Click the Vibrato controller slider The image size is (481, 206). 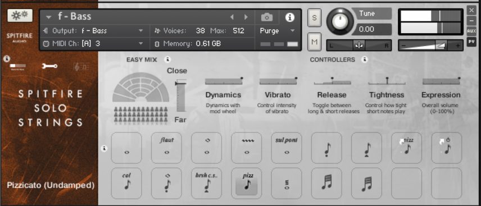point(278,81)
